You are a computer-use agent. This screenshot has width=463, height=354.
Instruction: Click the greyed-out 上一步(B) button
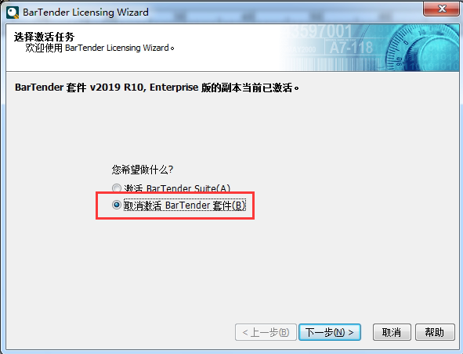(266, 332)
